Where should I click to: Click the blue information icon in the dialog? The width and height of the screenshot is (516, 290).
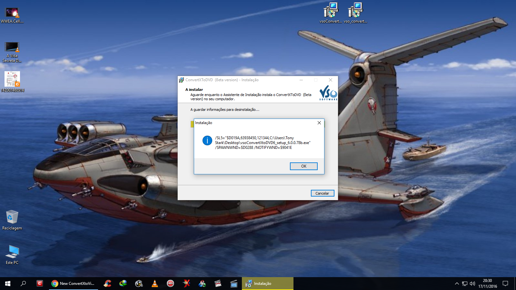[207, 140]
